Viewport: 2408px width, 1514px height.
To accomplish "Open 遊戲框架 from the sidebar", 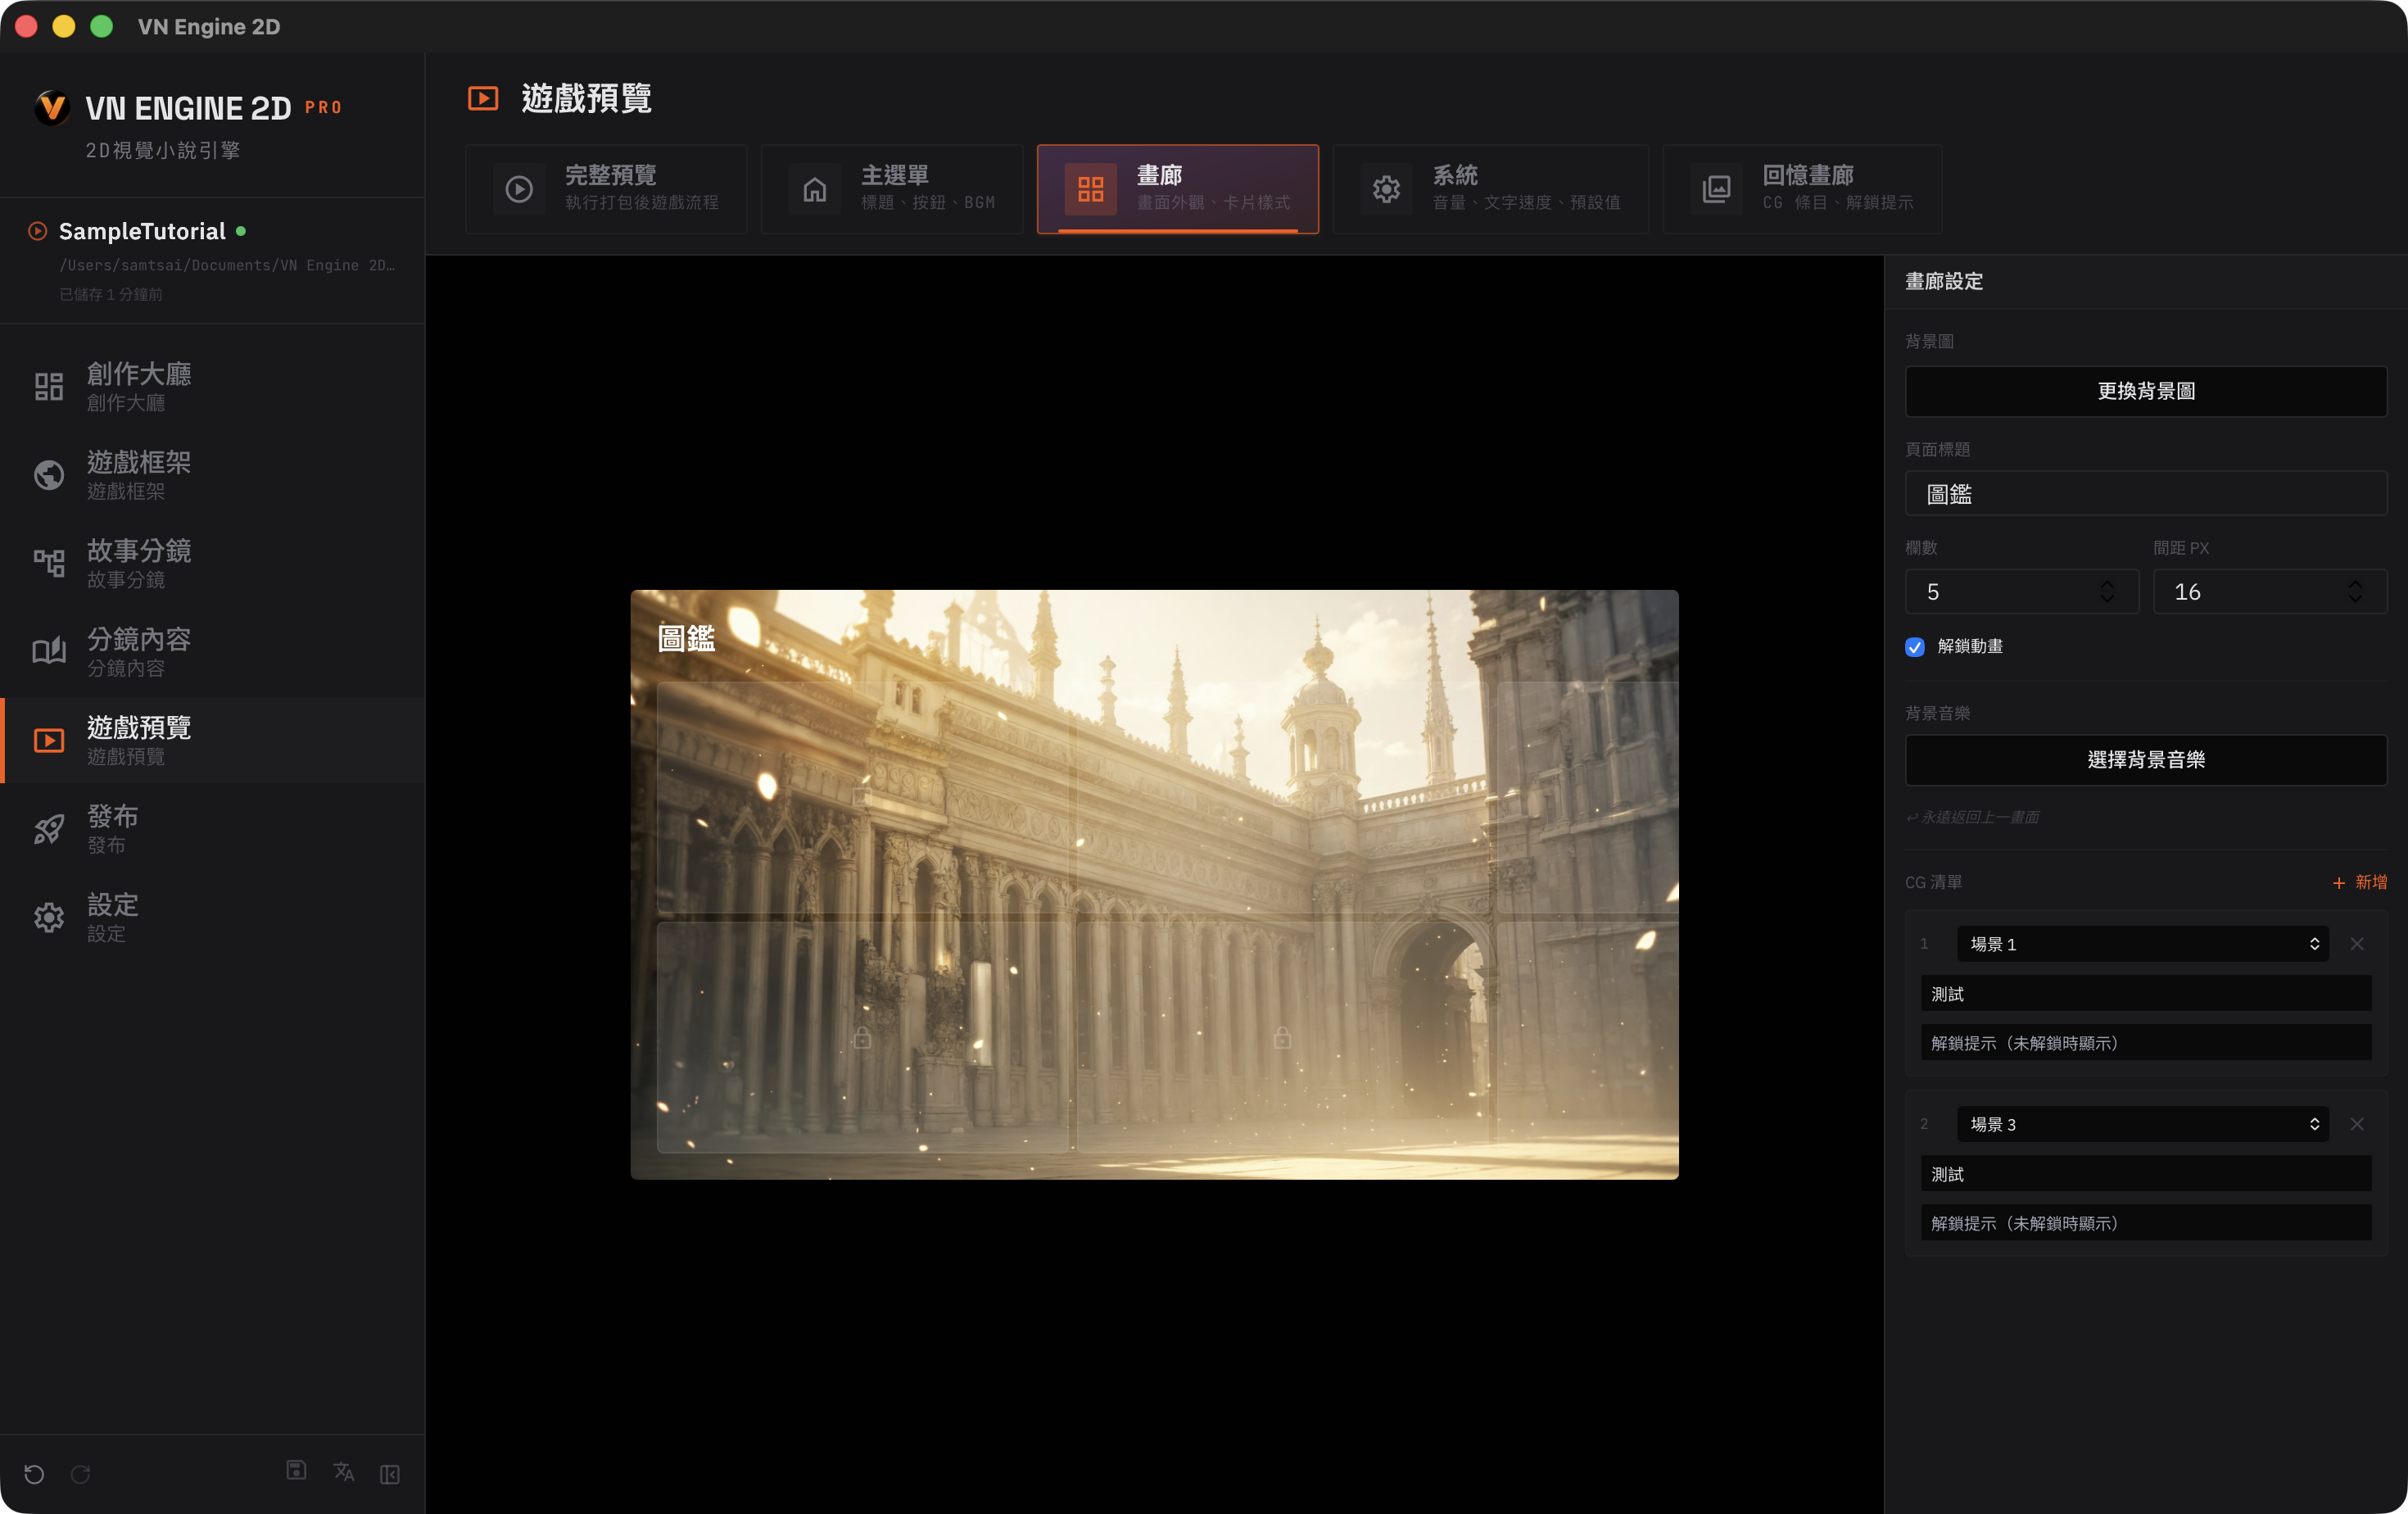I will tap(213, 475).
